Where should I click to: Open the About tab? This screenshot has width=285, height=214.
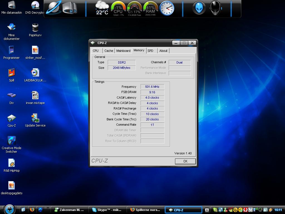163,51
